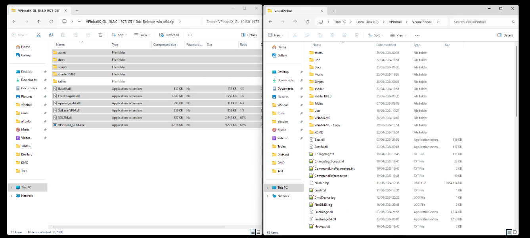Screen dimensions: 530x238
Task: Click the Extract all button
Action: click(x=169, y=35)
